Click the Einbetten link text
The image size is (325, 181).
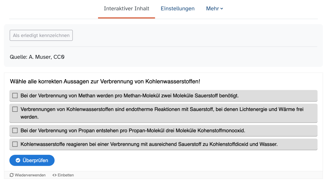[66, 175]
